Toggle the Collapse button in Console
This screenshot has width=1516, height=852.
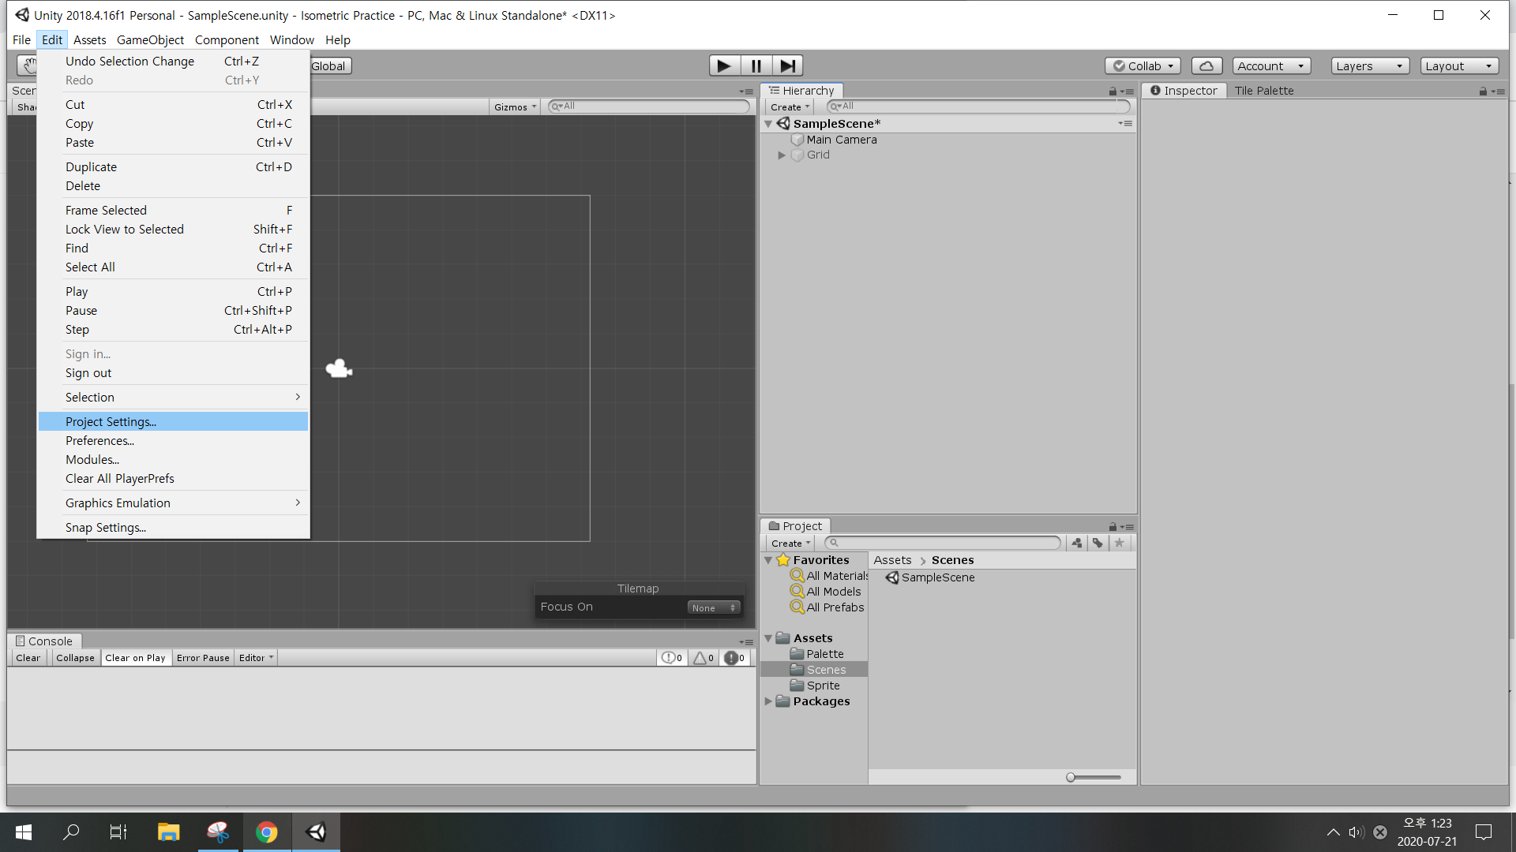pyautogui.click(x=75, y=658)
